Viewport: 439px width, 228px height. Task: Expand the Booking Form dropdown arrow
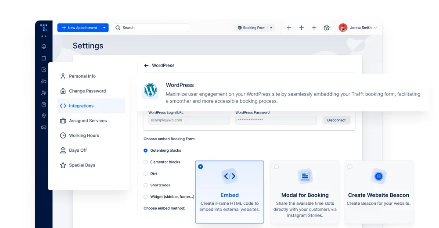(x=271, y=28)
